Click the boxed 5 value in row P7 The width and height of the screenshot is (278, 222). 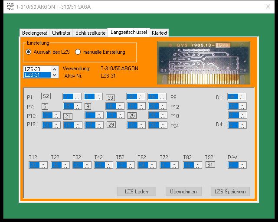[45, 106]
